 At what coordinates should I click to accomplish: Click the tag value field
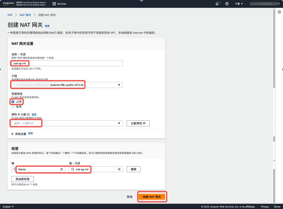pyautogui.click(x=96, y=169)
